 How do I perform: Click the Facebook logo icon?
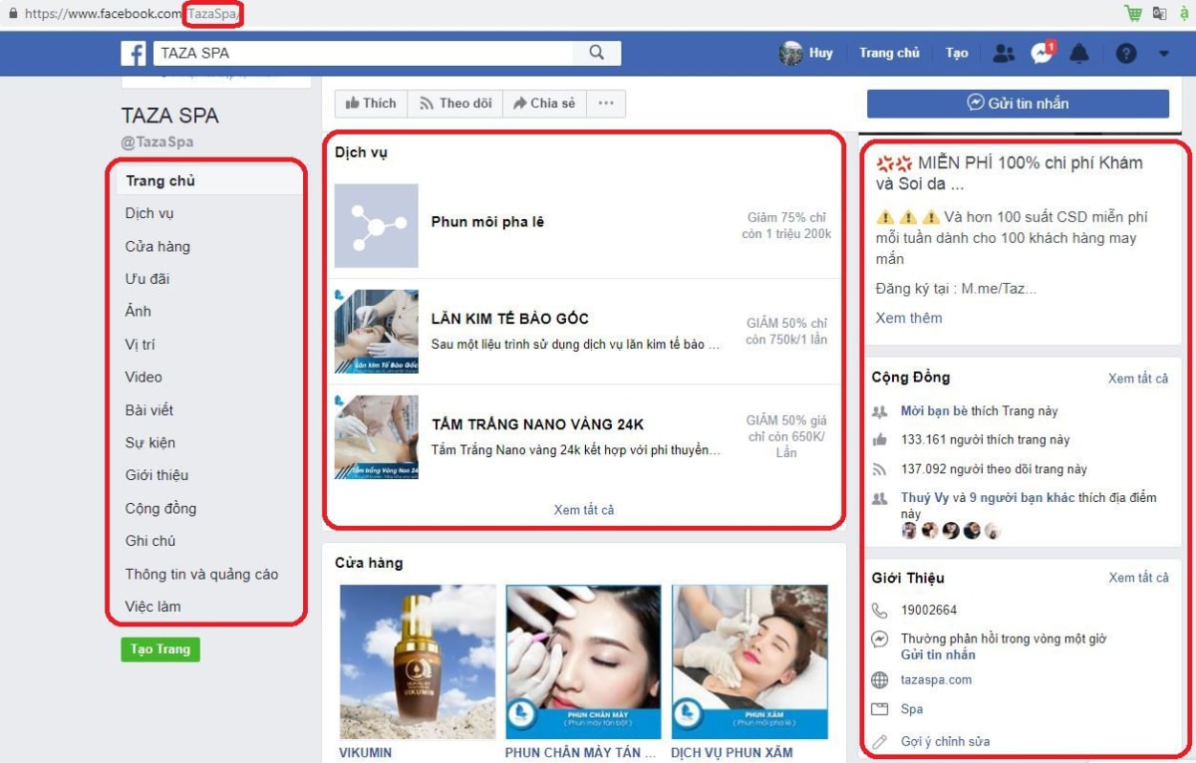[134, 53]
